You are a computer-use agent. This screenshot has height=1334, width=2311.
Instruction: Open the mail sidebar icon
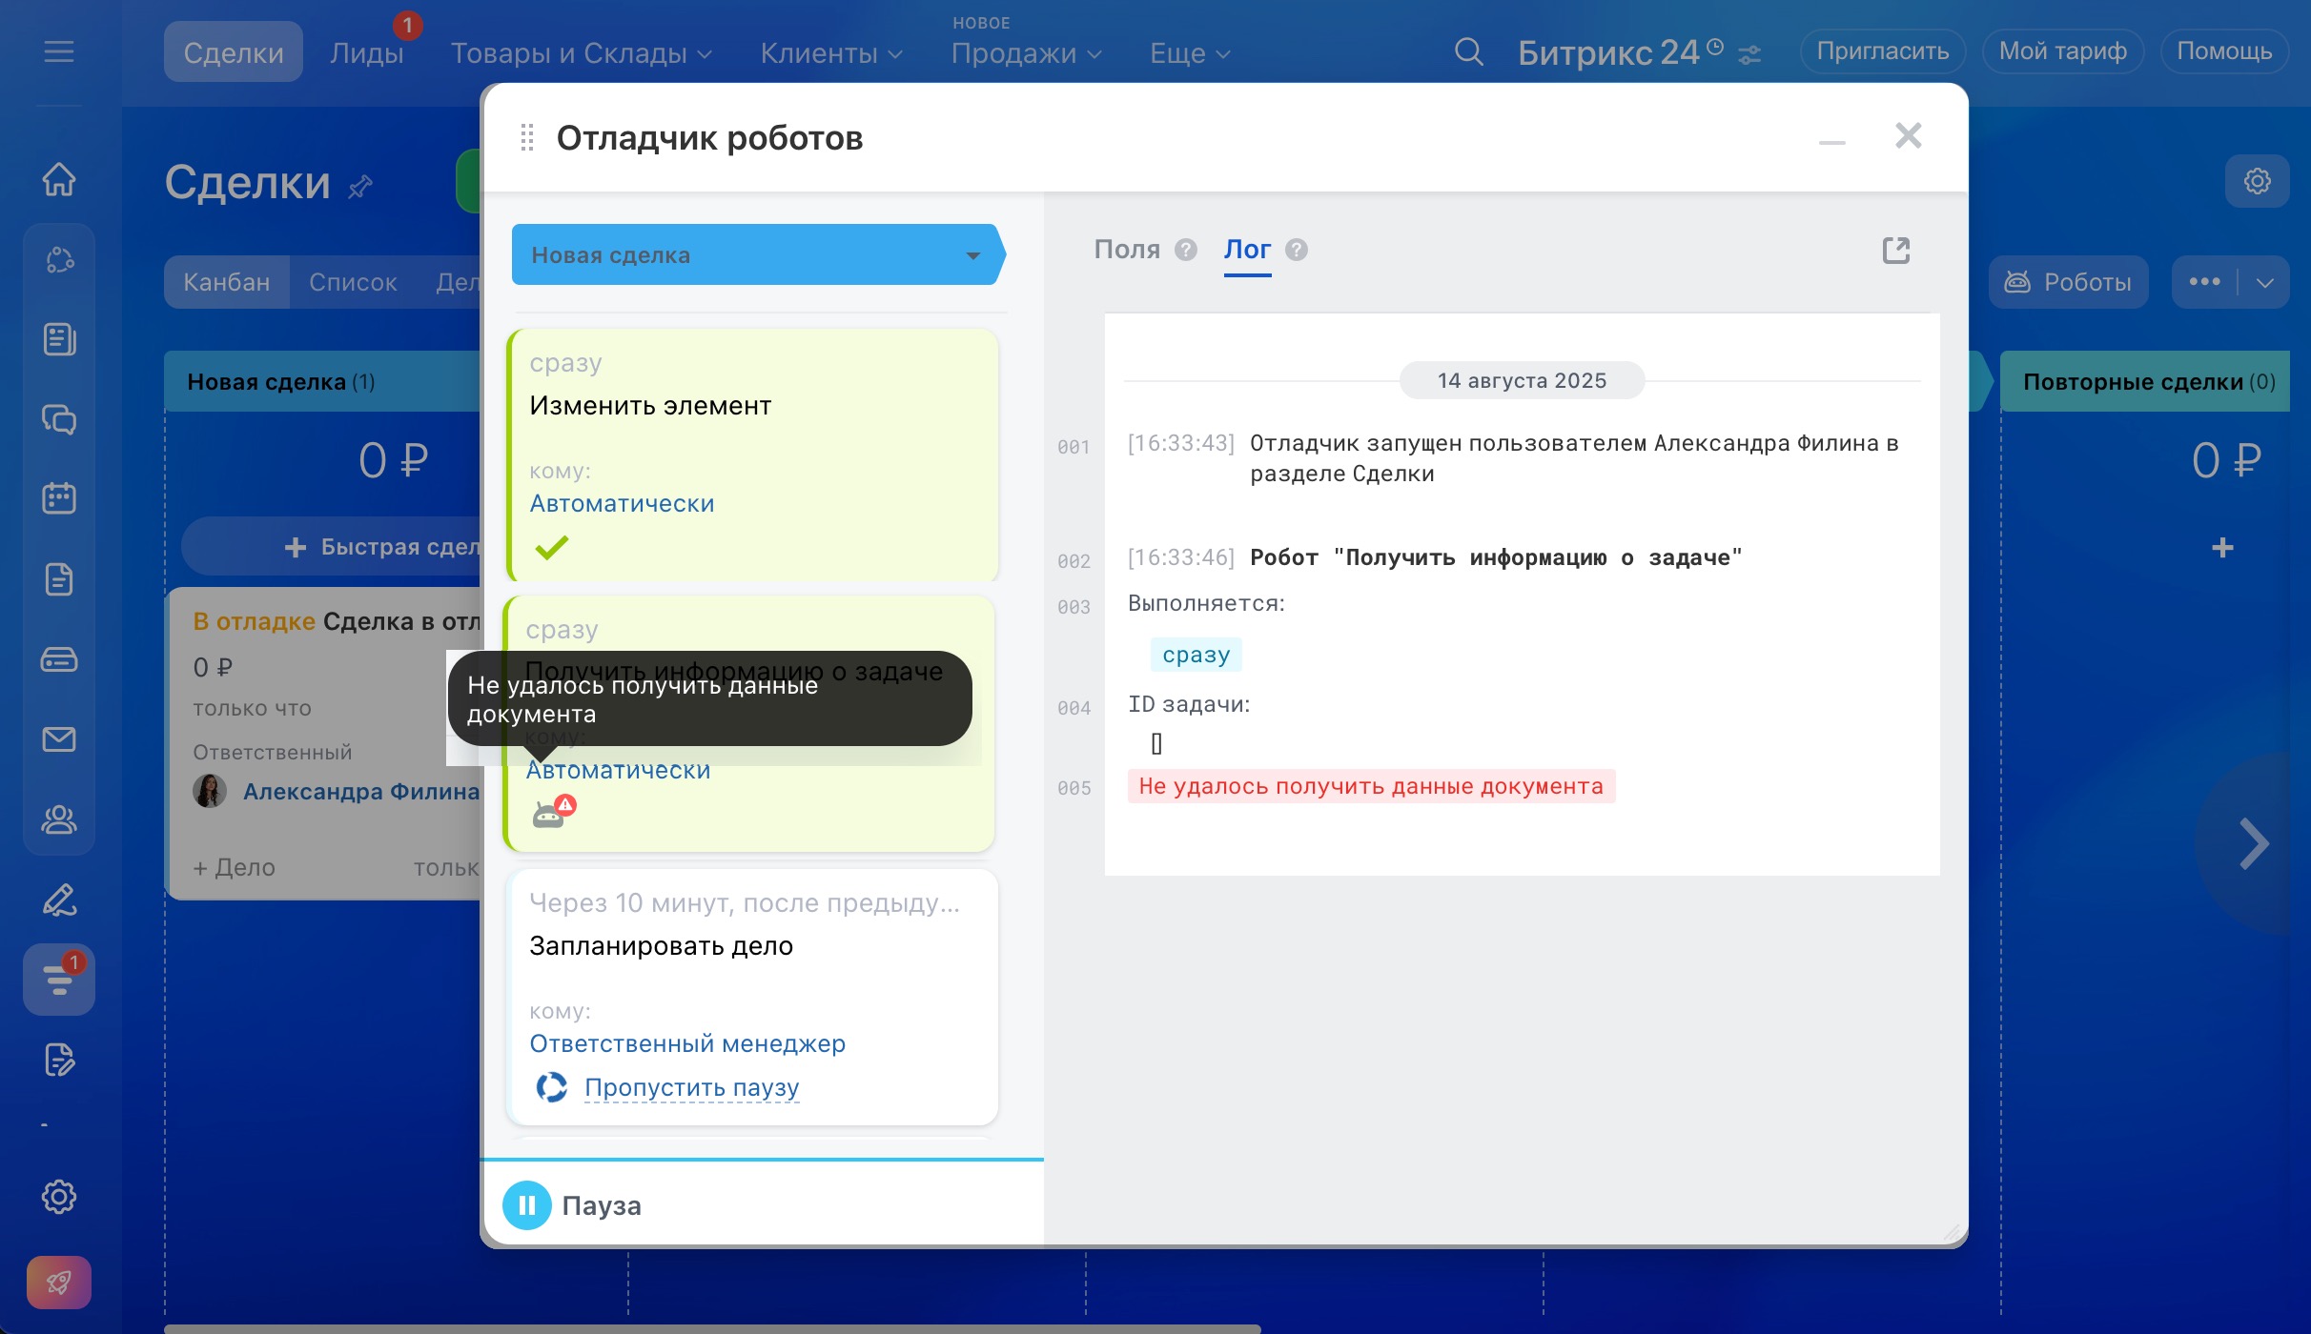[x=59, y=739]
